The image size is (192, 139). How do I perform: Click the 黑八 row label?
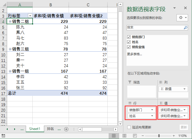click(x=20, y=32)
